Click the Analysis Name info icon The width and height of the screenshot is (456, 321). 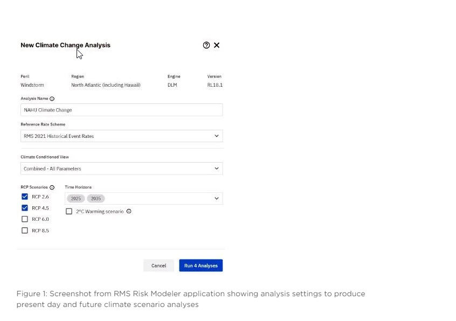pyautogui.click(x=52, y=99)
